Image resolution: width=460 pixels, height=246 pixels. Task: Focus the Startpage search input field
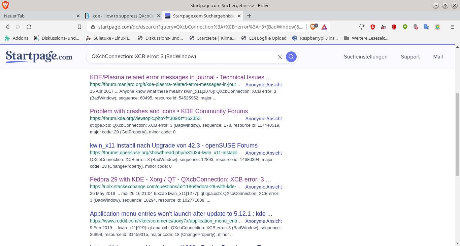pos(182,57)
